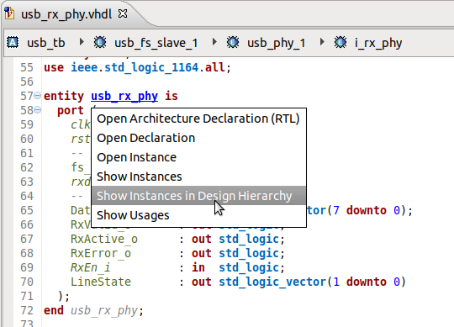The width and height of the screenshot is (454, 327).
Task: Click the out keyword on line 67
Action: click(202, 239)
